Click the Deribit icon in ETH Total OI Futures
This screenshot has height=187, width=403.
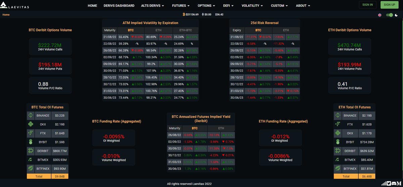click(x=338, y=151)
